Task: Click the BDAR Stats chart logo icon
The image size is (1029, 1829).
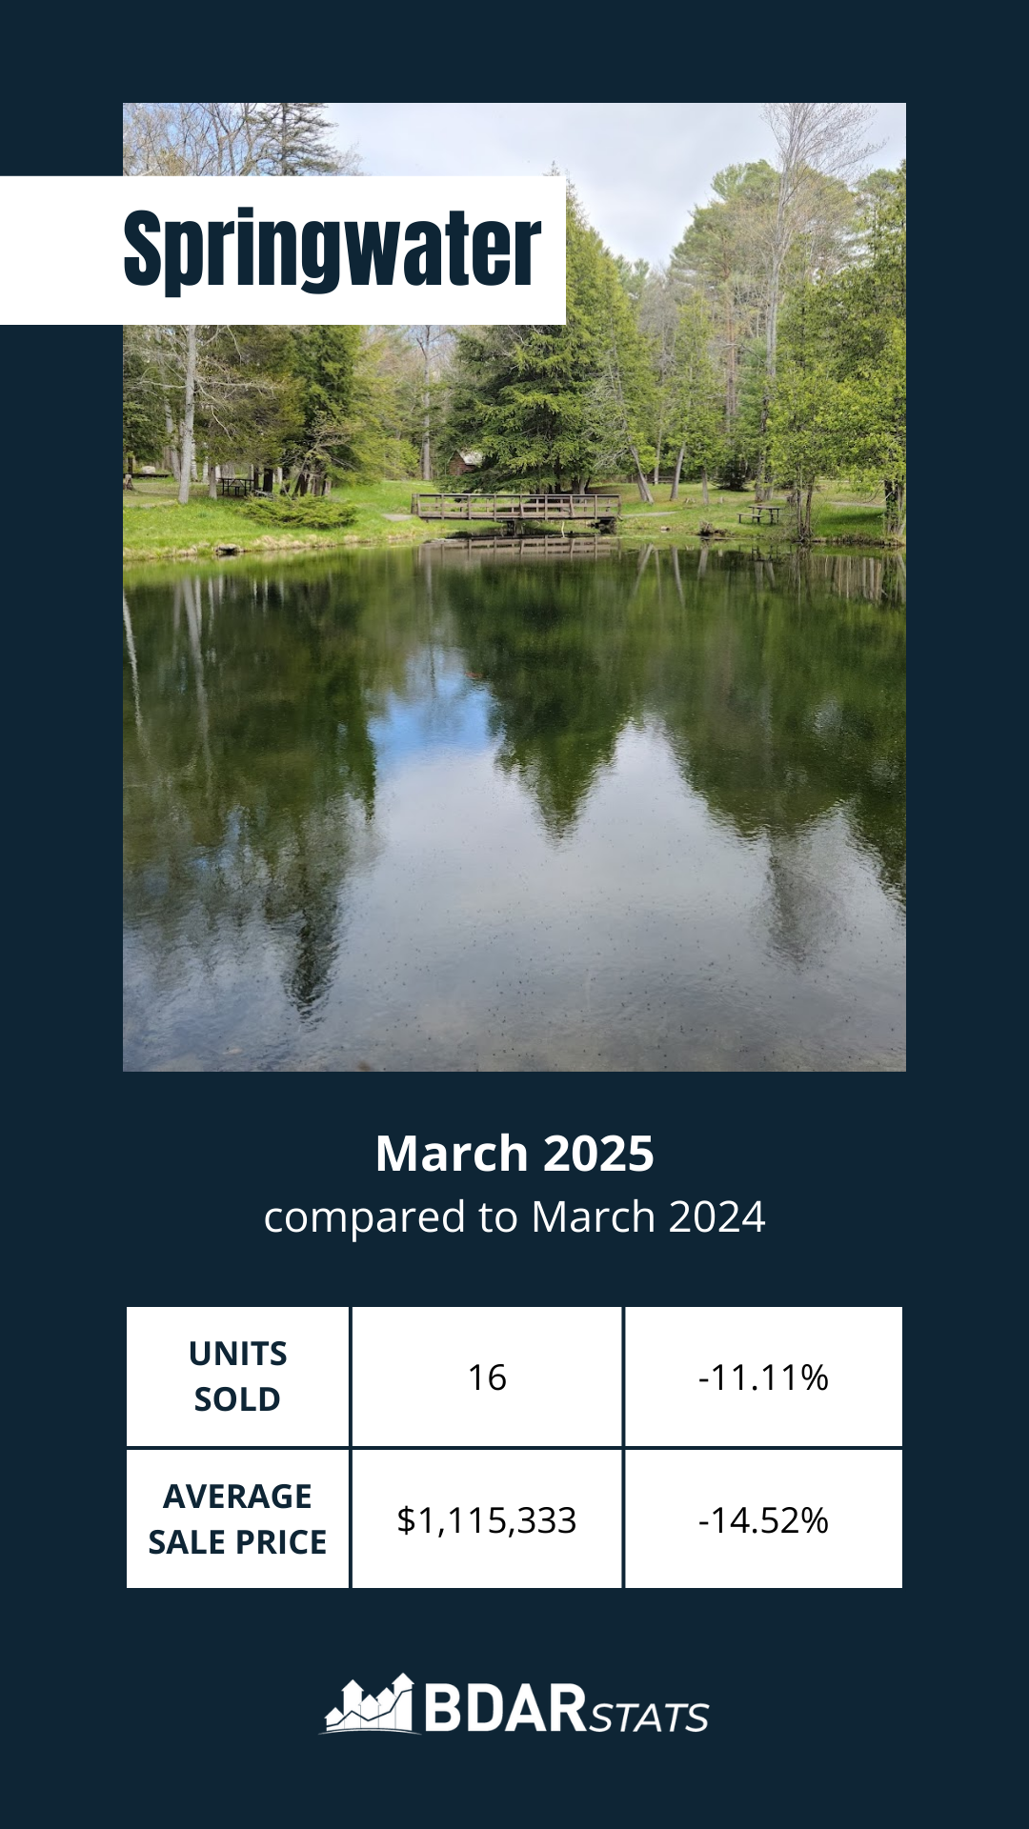Action: click(369, 1704)
